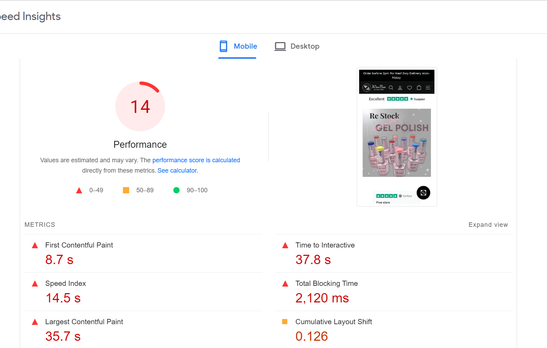Click the green circle legend for 90–100
This screenshot has width=547, height=348.
(176, 190)
